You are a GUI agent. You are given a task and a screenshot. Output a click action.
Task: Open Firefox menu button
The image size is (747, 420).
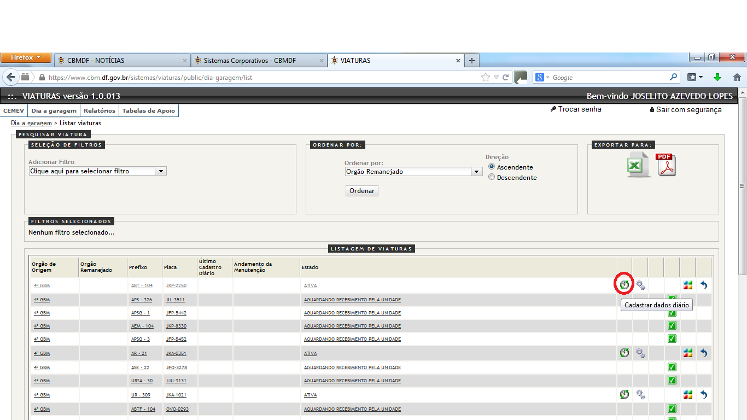click(x=26, y=57)
